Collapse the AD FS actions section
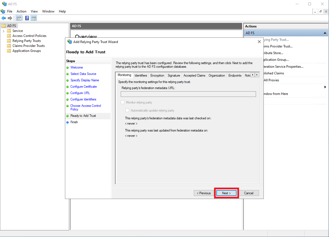 pyautogui.click(x=325, y=33)
